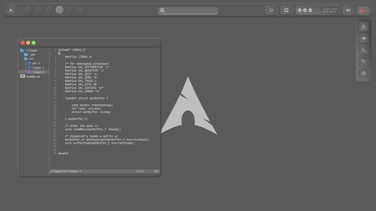Click the speaker icon to adjust volume

(348, 10)
